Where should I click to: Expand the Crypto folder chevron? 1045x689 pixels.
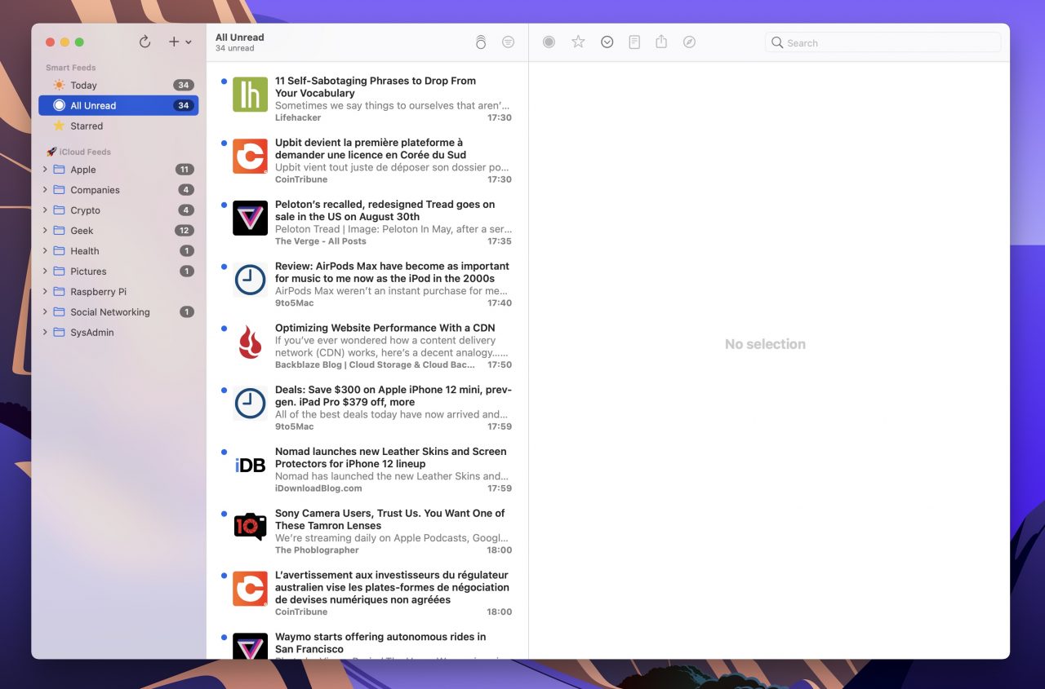coord(45,210)
